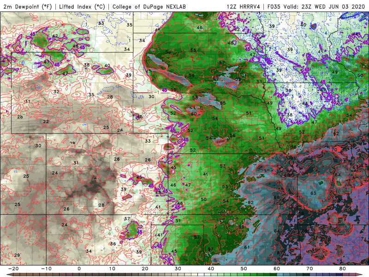Click the left arrow end of the color bar
This screenshot has width=369, height=277.
pyautogui.click(x=9, y=275)
